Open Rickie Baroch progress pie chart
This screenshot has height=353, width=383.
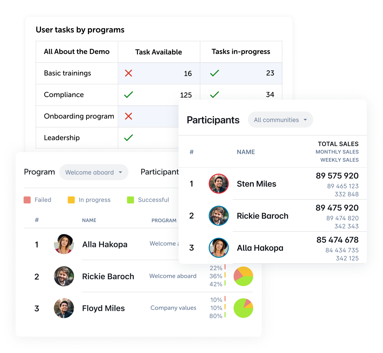tap(243, 276)
